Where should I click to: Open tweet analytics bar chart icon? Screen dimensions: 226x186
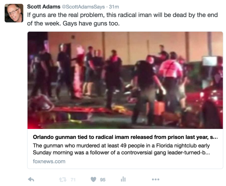click(x=123, y=179)
